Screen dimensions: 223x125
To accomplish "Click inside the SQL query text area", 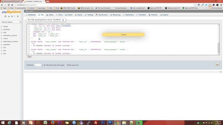I will coord(122,39).
